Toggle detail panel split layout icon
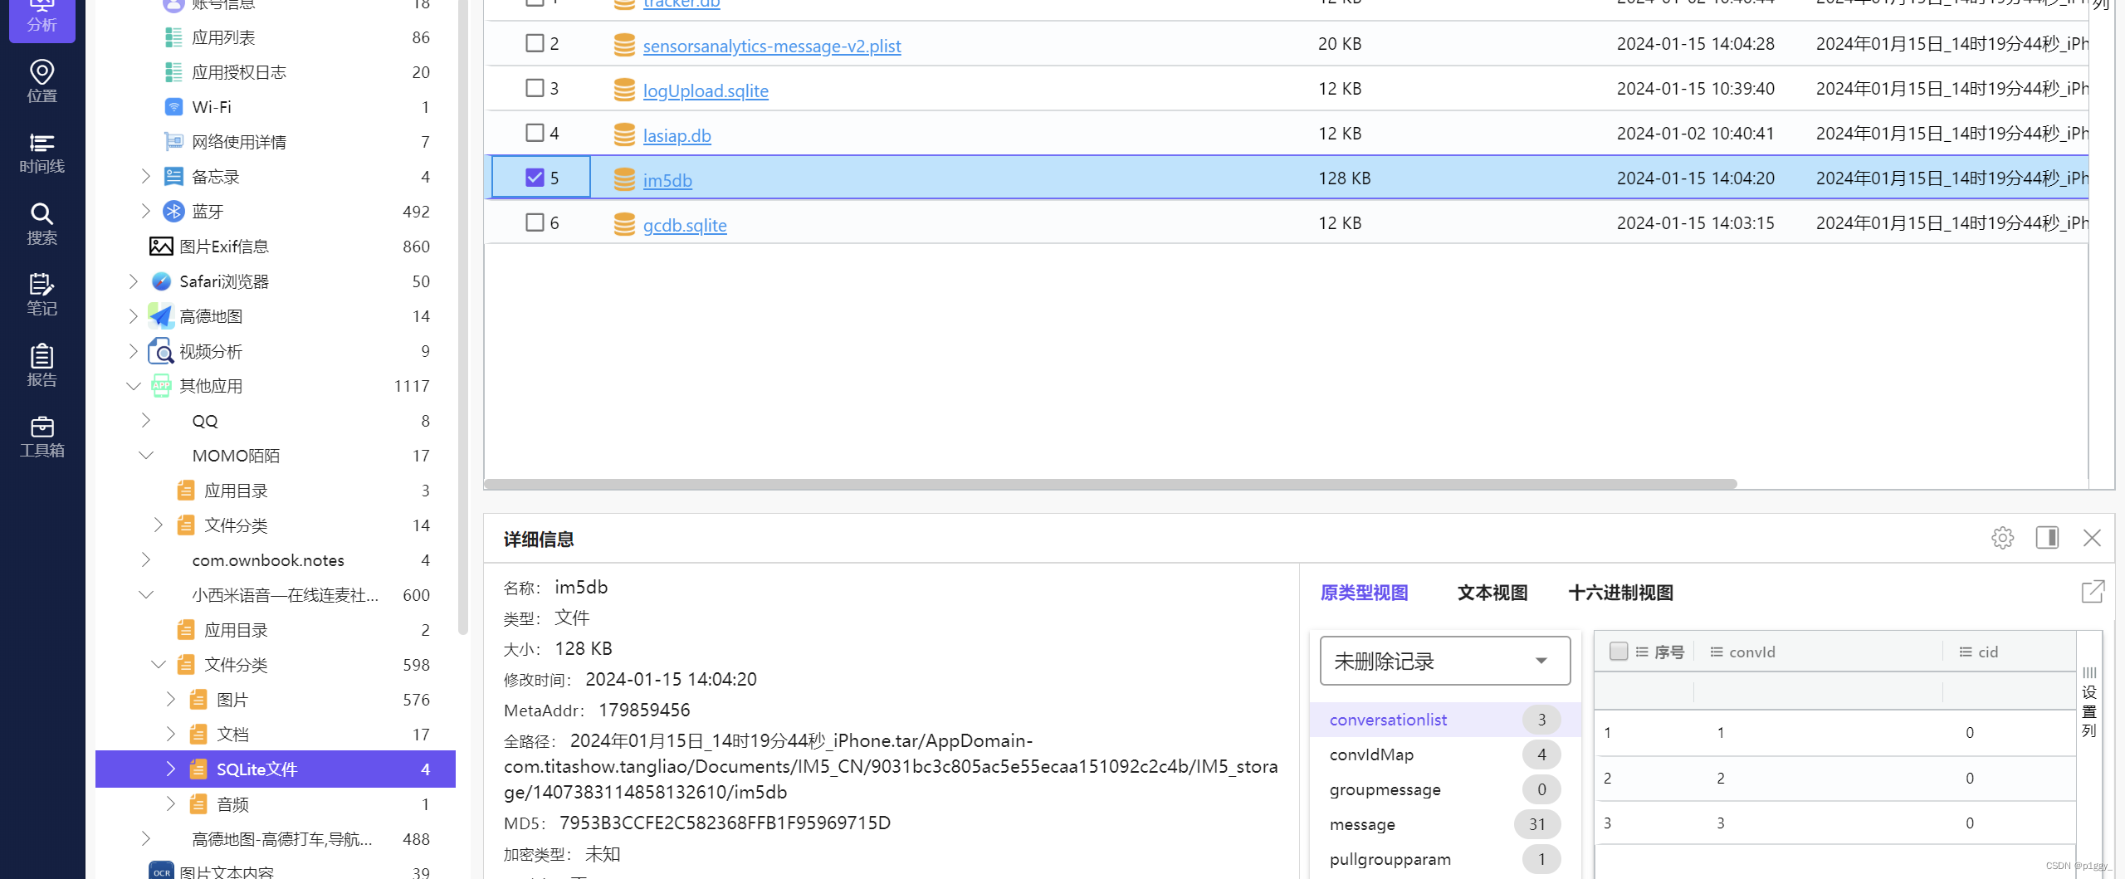The width and height of the screenshot is (2125, 879). 2047,538
